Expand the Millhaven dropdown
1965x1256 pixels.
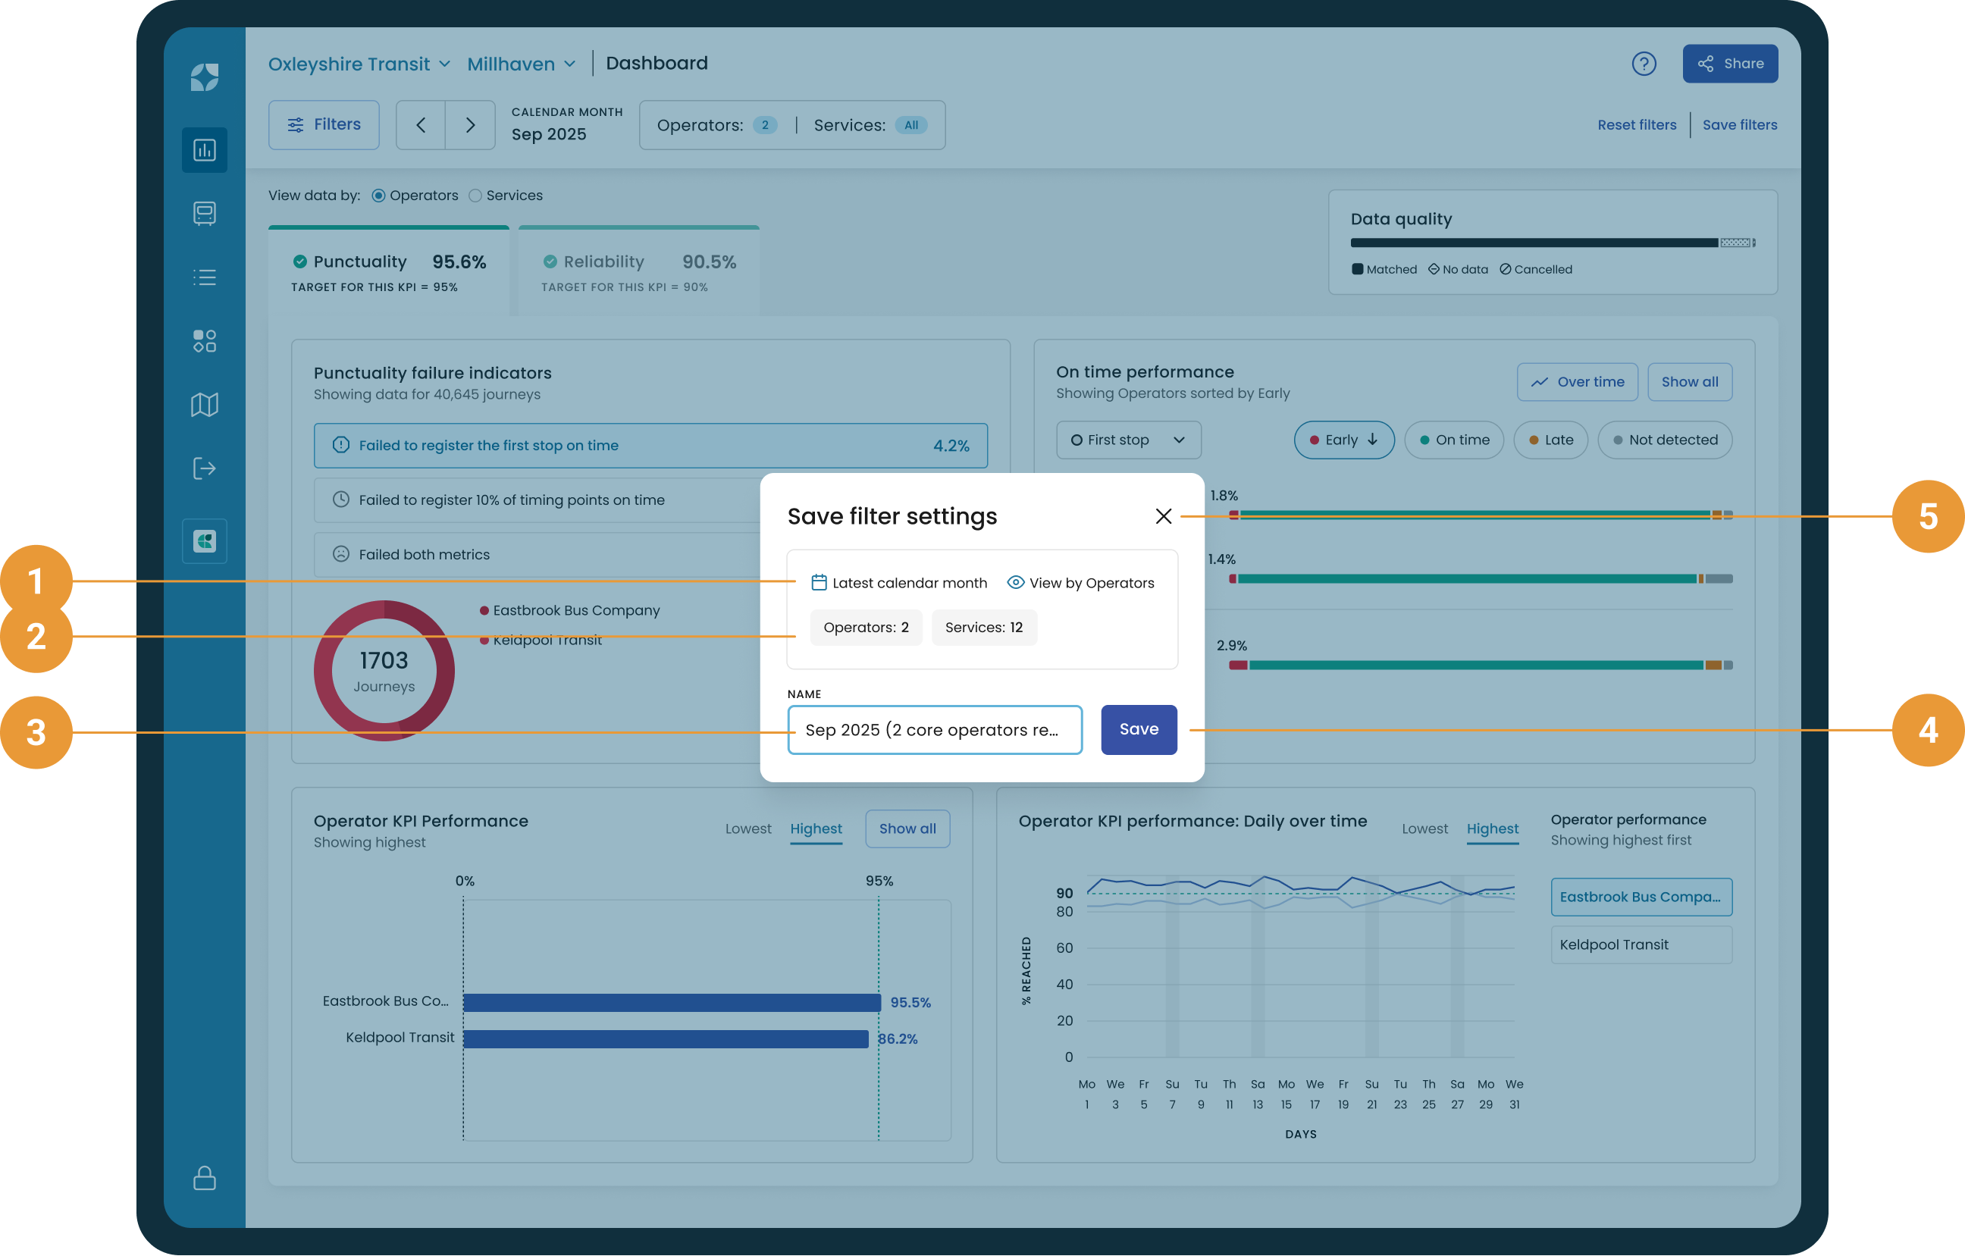pos(522,64)
